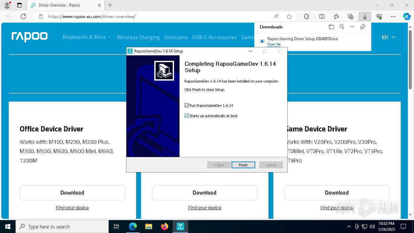Add this page to favorites
This screenshot has width=414, height=233.
pos(289,17)
